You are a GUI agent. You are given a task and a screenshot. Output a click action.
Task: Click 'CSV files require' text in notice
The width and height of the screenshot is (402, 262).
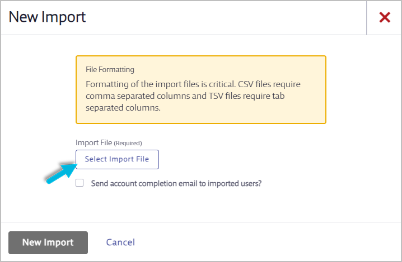tap(269, 84)
